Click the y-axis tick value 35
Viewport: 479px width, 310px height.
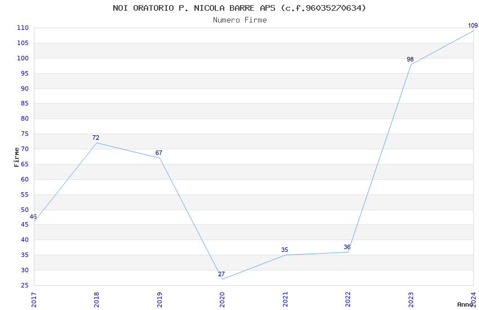point(25,255)
